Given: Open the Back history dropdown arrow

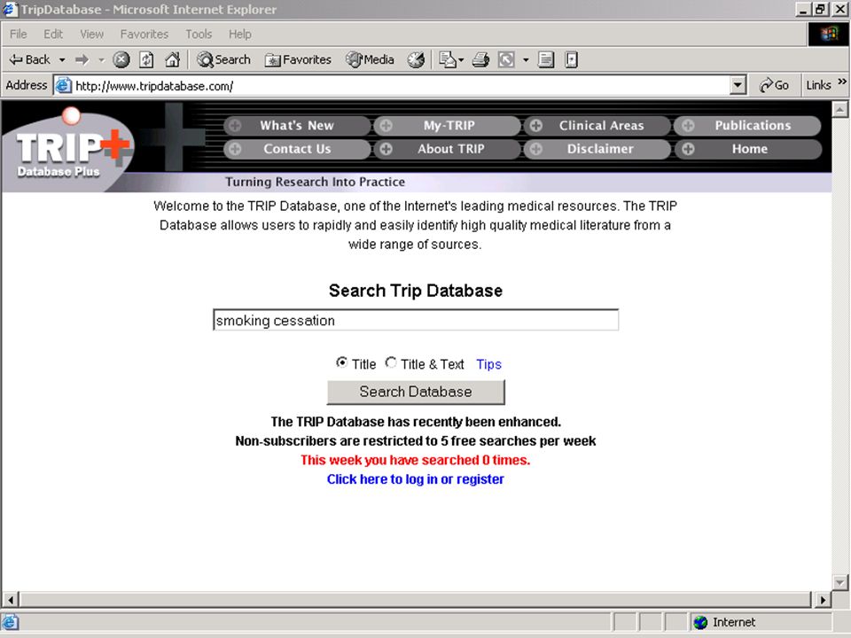Looking at the screenshot, I should click(x=62, y=59).
